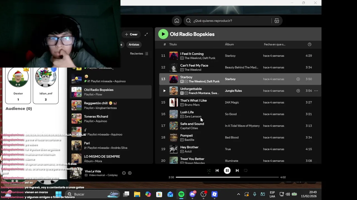Viewport: 357px width, 200px height.
Task: Seek in the playback progress bar
Action: click(x=227, y=177)
